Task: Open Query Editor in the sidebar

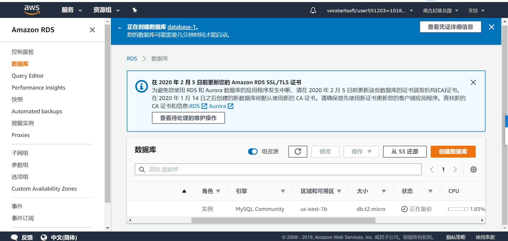Action: 28,76
